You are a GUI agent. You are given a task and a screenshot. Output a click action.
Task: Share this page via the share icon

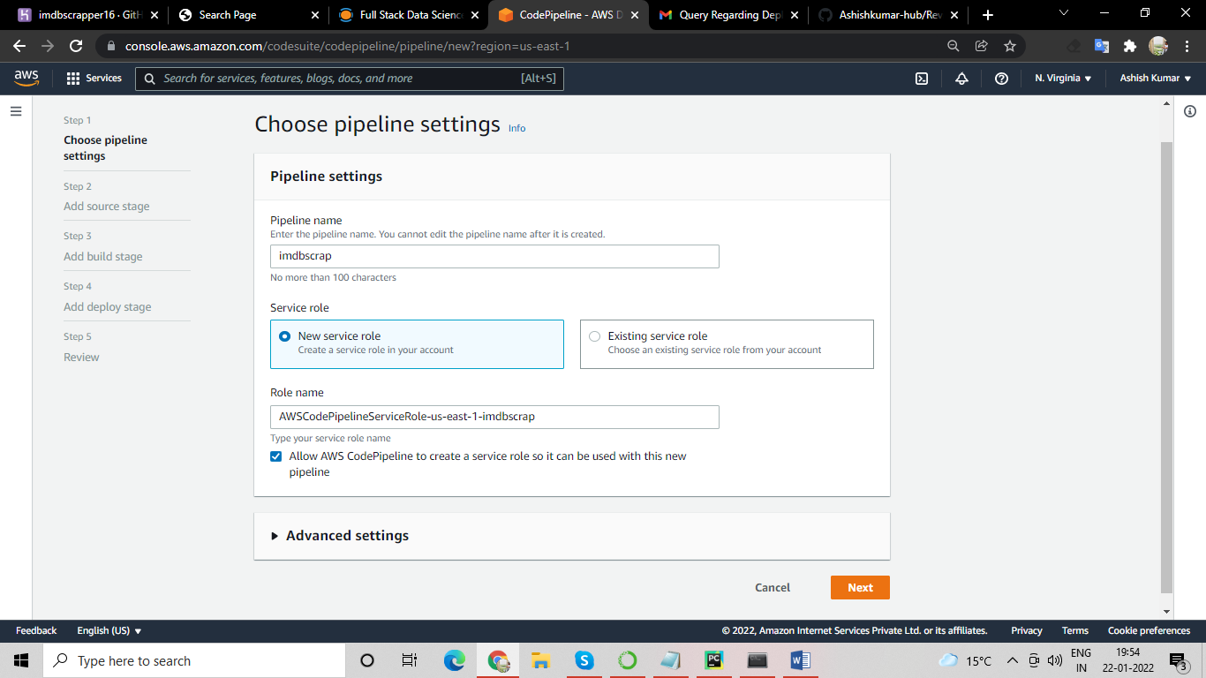[x=981, y=46]
